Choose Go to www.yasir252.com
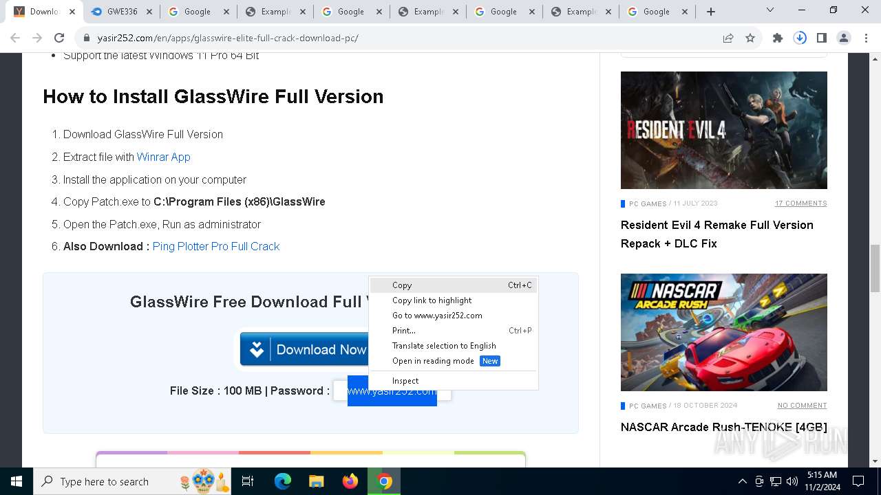881x495 pixels. coord(453,316)
